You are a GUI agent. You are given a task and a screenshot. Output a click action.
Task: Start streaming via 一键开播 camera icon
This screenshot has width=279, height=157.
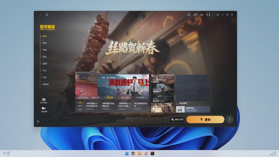point(44,110)
